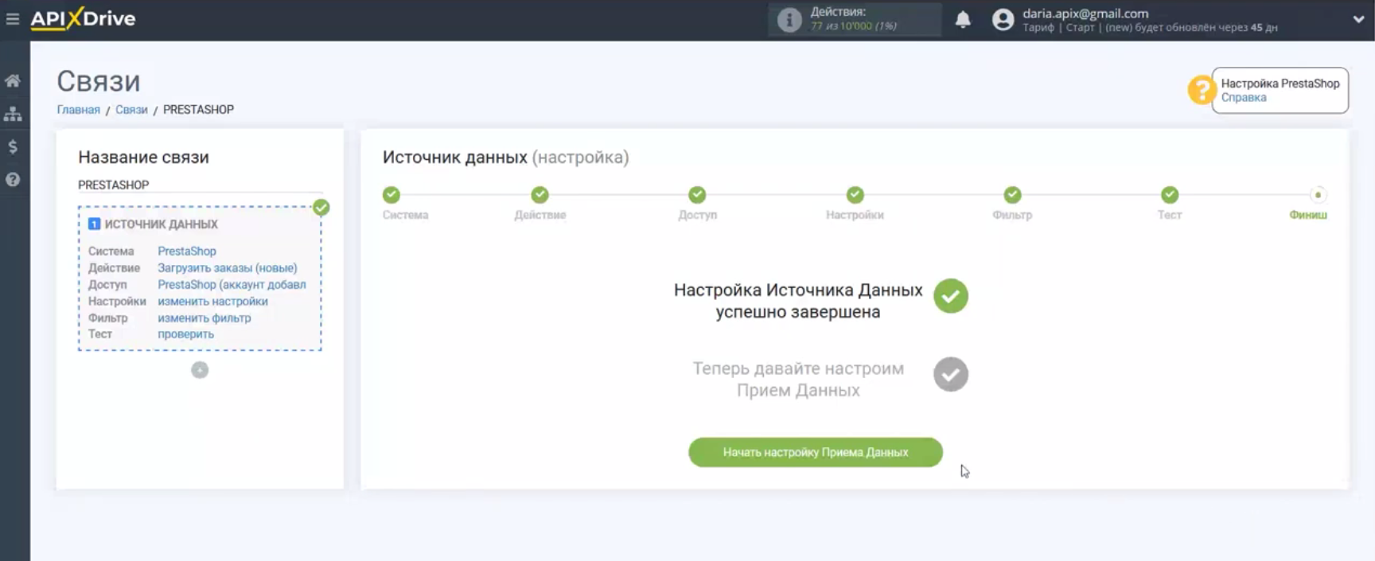Click the Настройка PrestaShop help title

1280,84
